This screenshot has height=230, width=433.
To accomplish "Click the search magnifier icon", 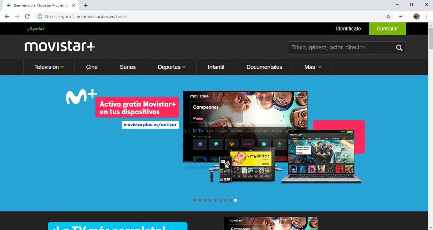I will 399,47.
